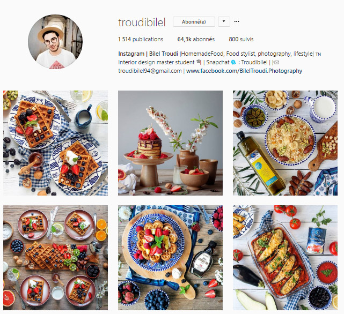This screenshot has height=314, width=344.
Task: View the 64,3k abonnés list
Action: [x=196, y=39]
